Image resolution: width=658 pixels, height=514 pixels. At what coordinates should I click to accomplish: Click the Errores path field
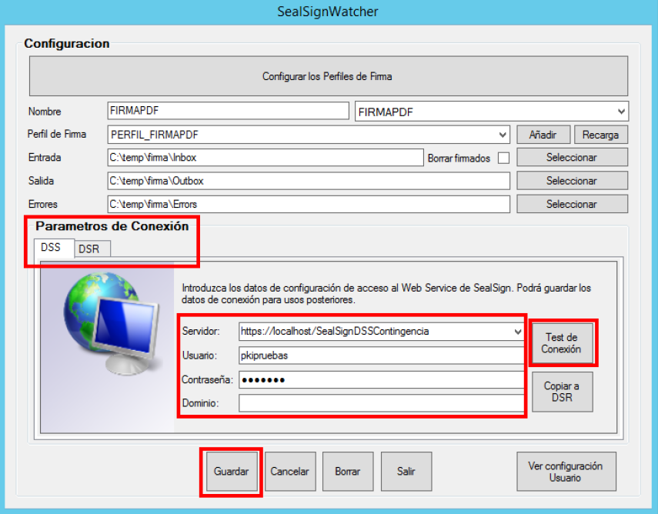[x=309, y=204]
